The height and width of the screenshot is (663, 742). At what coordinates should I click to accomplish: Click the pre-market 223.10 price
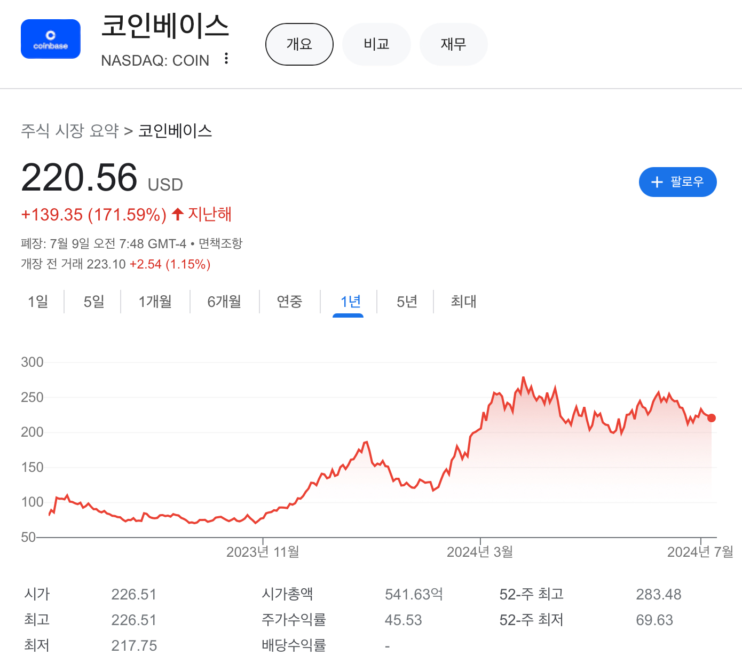coord(106,264)
